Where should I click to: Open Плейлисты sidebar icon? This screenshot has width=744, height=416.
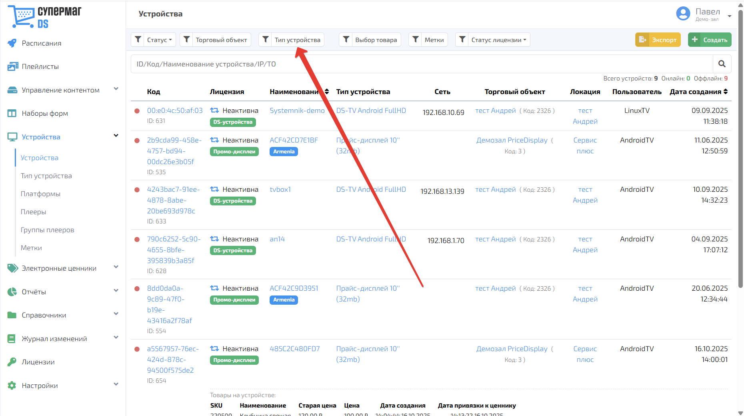(x=13, y=66)
